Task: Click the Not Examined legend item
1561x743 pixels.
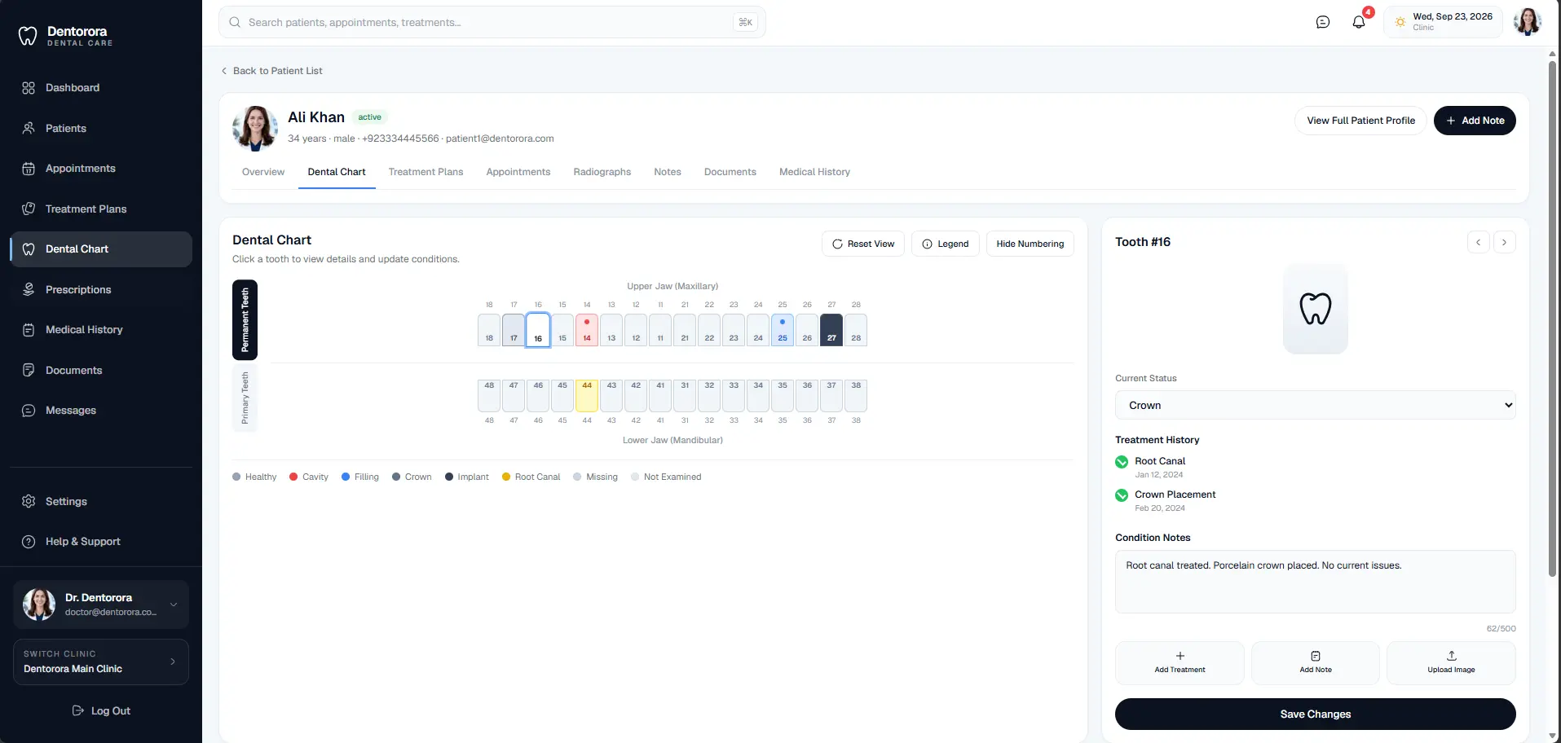Action: click(x=666, y=477)
